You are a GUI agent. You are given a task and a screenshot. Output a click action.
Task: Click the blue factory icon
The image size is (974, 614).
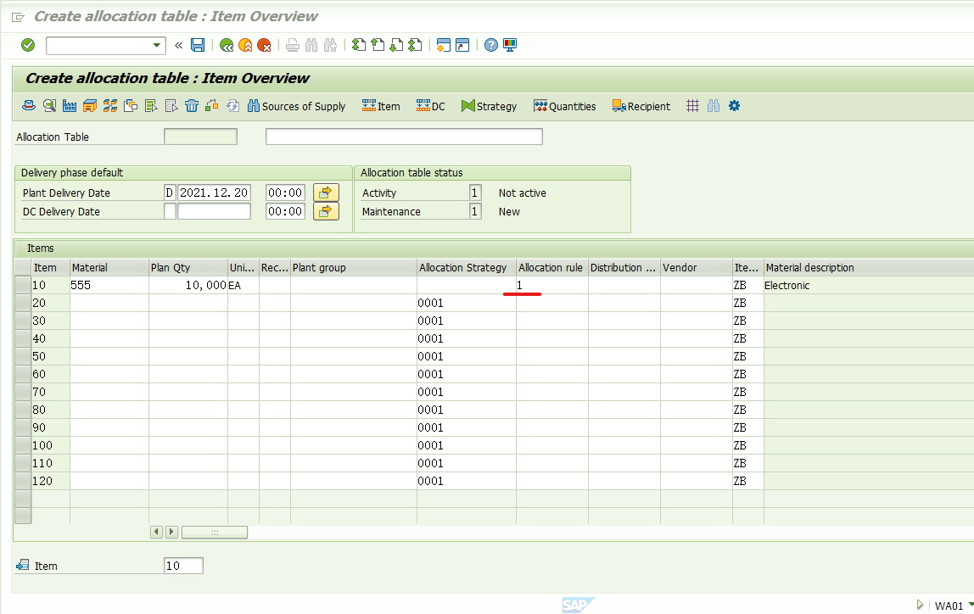(x=70, y=105)
